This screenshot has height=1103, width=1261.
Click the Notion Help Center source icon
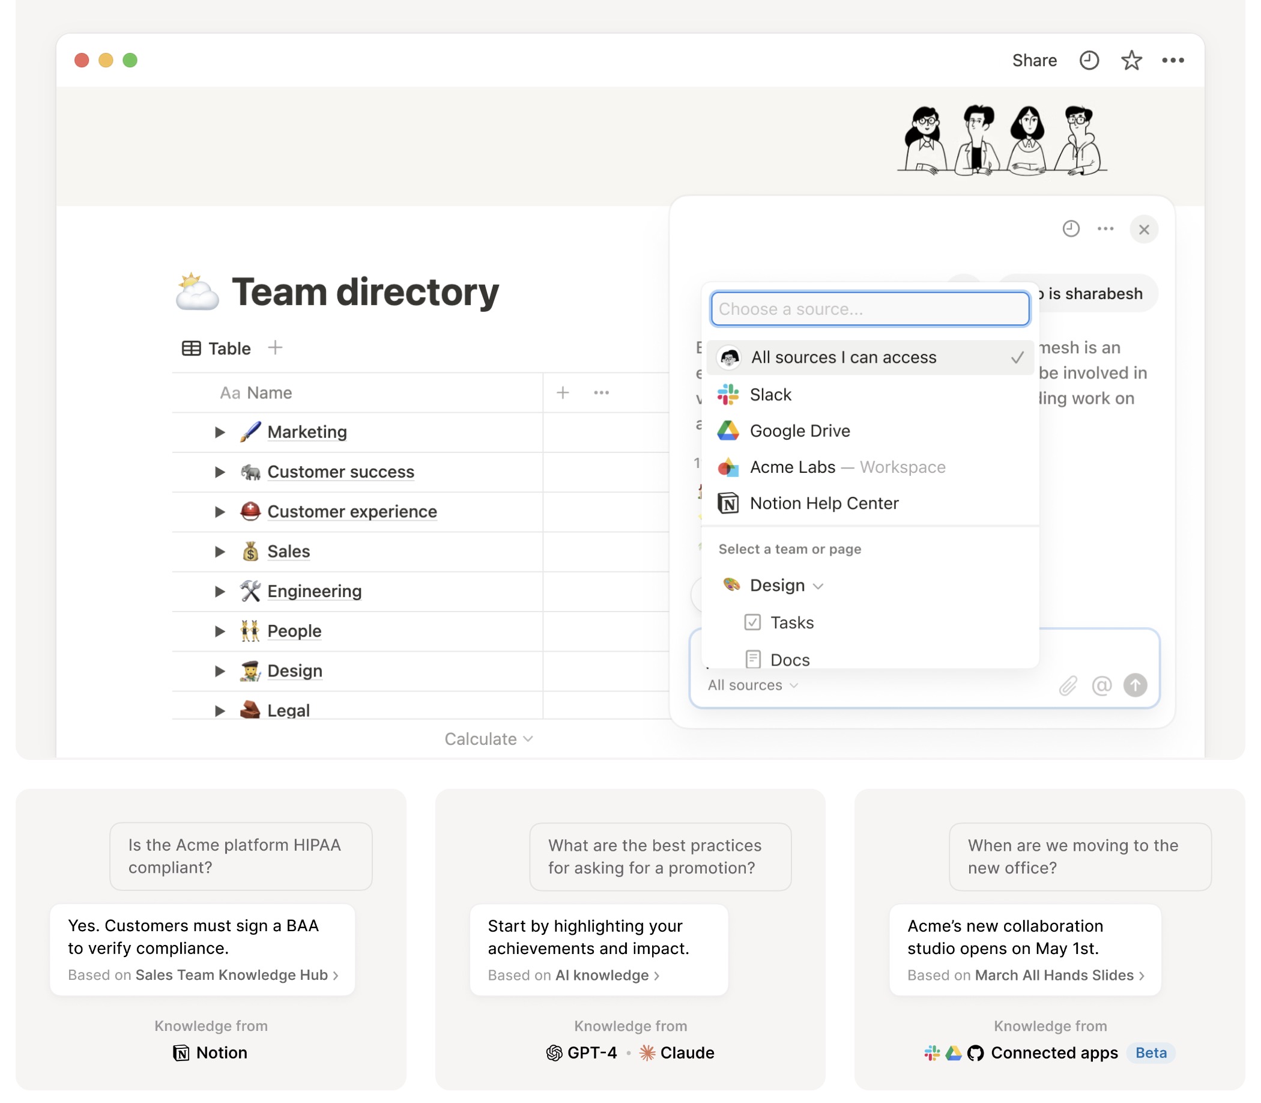point(729,502)
